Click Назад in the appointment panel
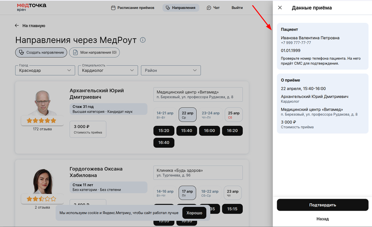 323,219
